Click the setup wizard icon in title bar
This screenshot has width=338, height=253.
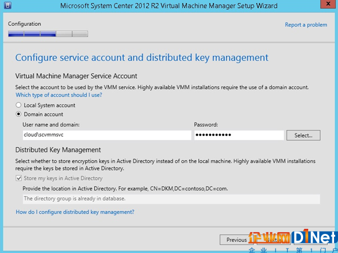coord(7,6)
